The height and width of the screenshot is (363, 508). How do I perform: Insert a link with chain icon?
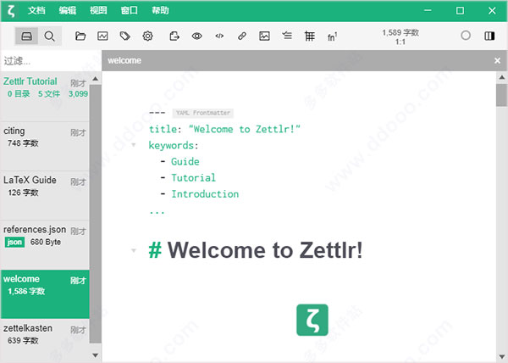pos(242,36)
